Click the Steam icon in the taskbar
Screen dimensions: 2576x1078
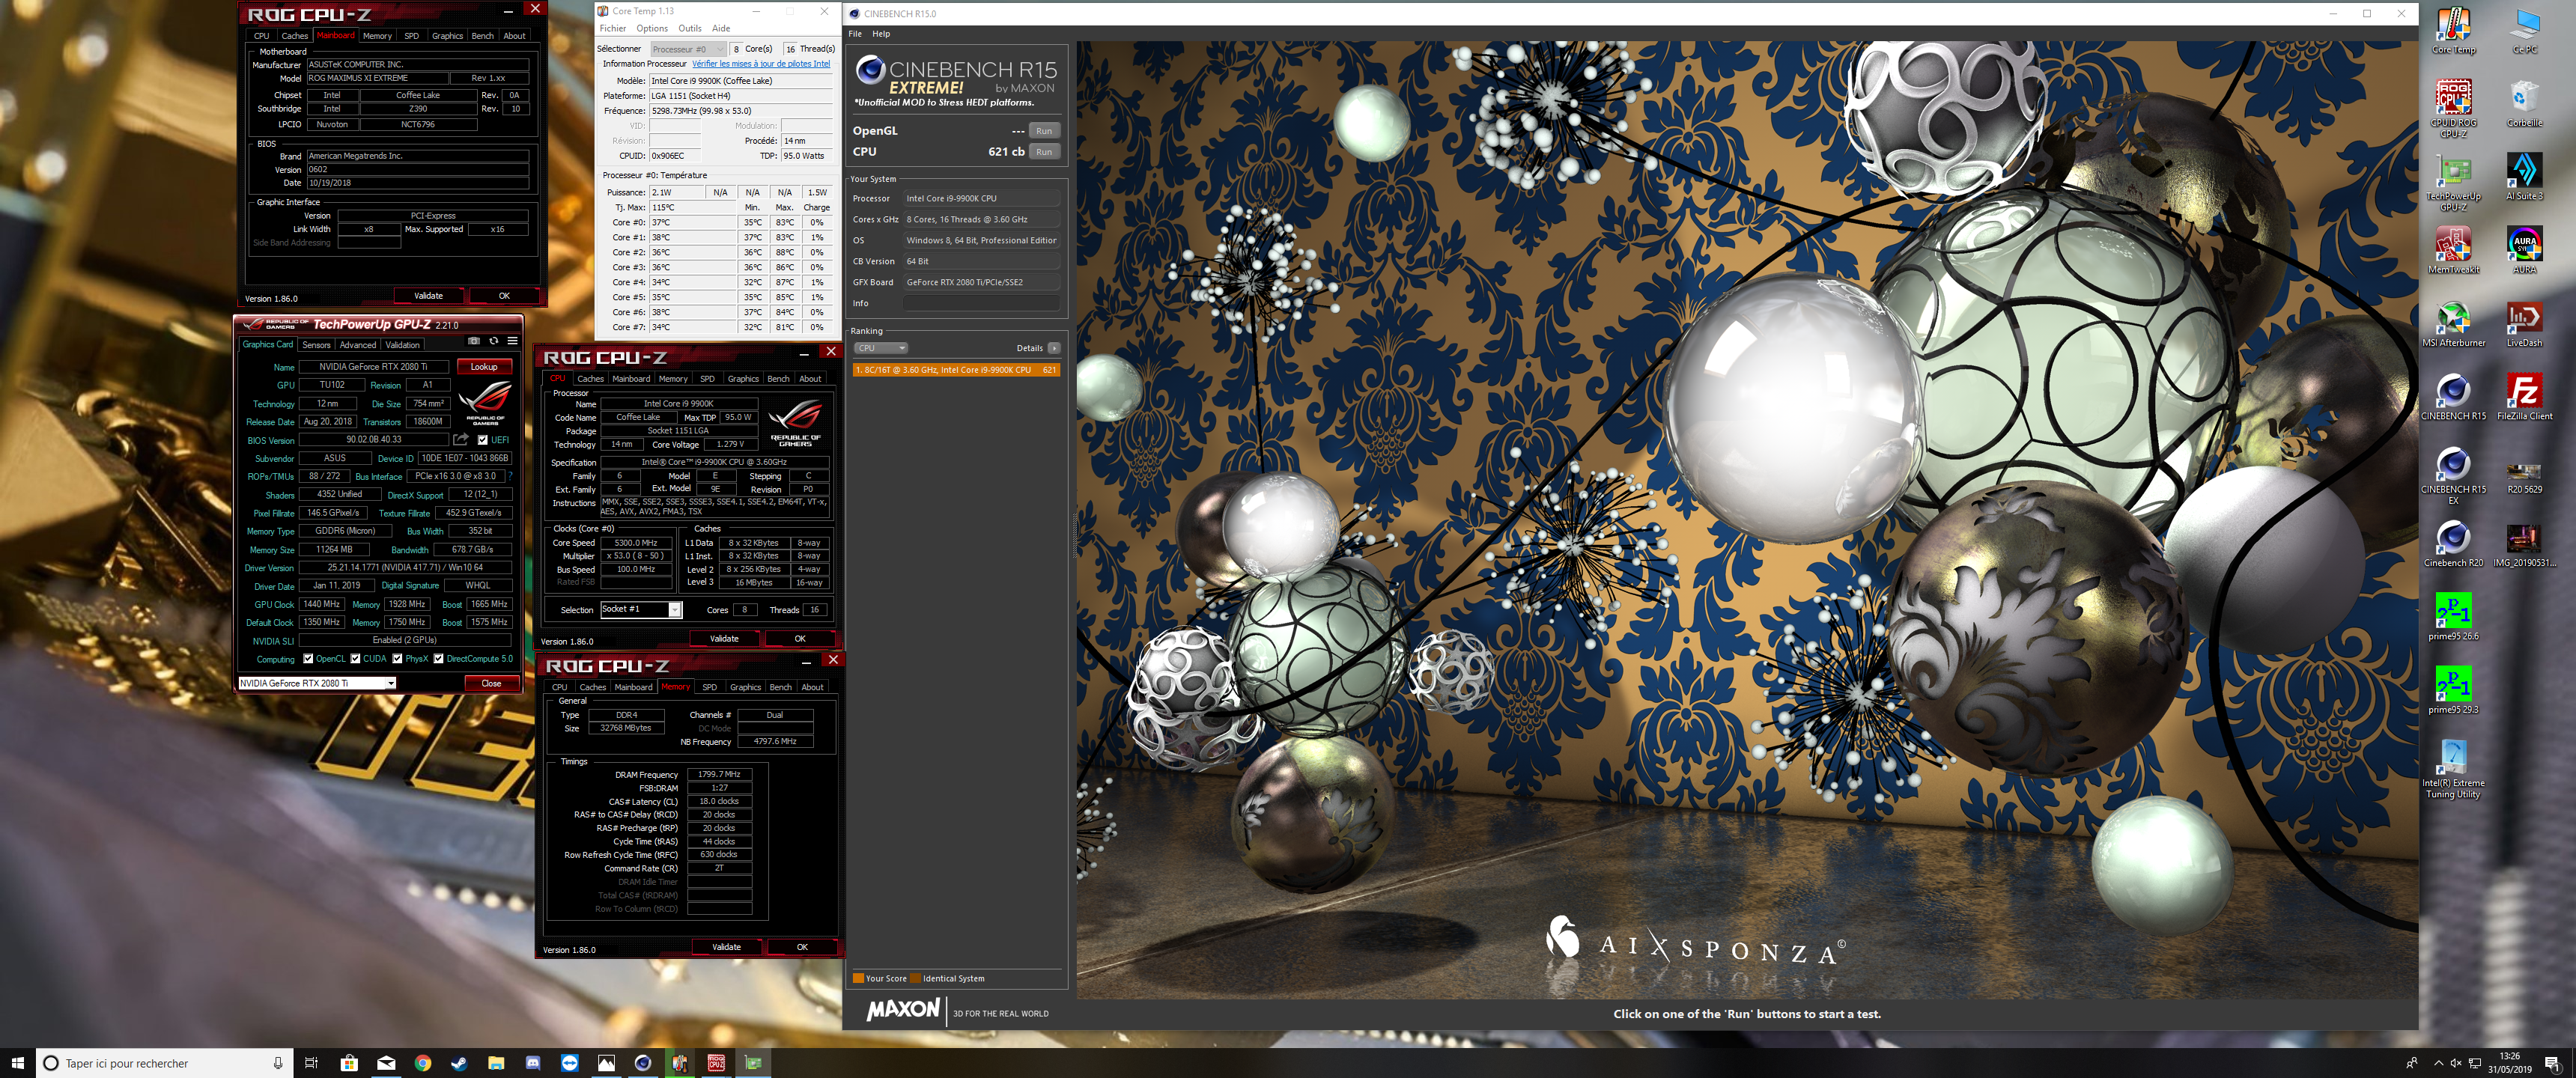coord(459,1063)
